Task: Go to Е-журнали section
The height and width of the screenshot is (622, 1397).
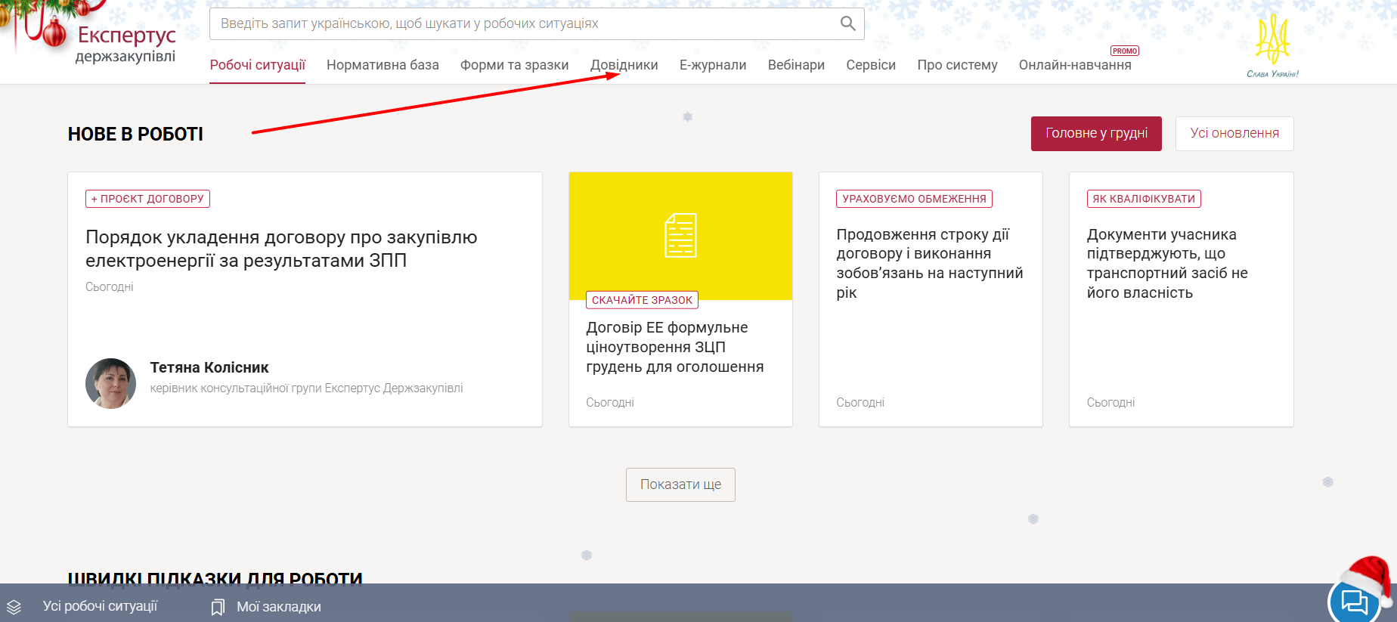Action: [712, 65]
